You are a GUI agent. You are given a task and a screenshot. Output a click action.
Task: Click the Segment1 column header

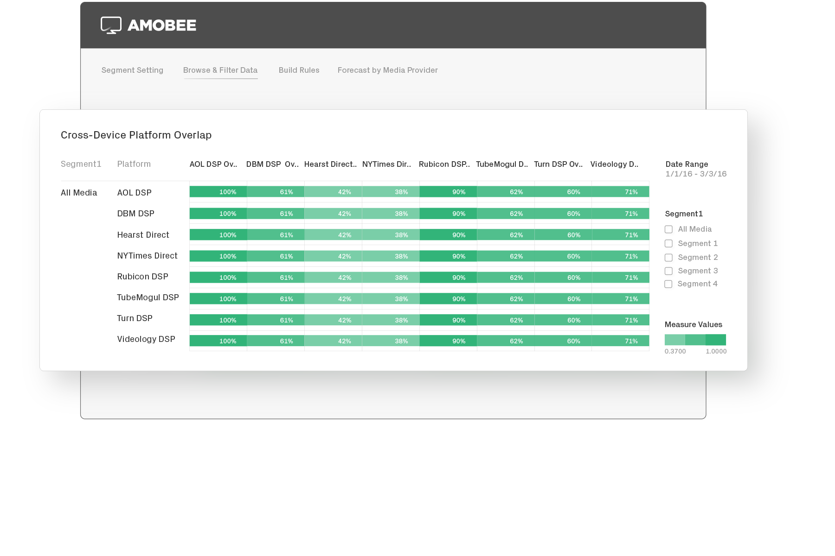point(81,164)
